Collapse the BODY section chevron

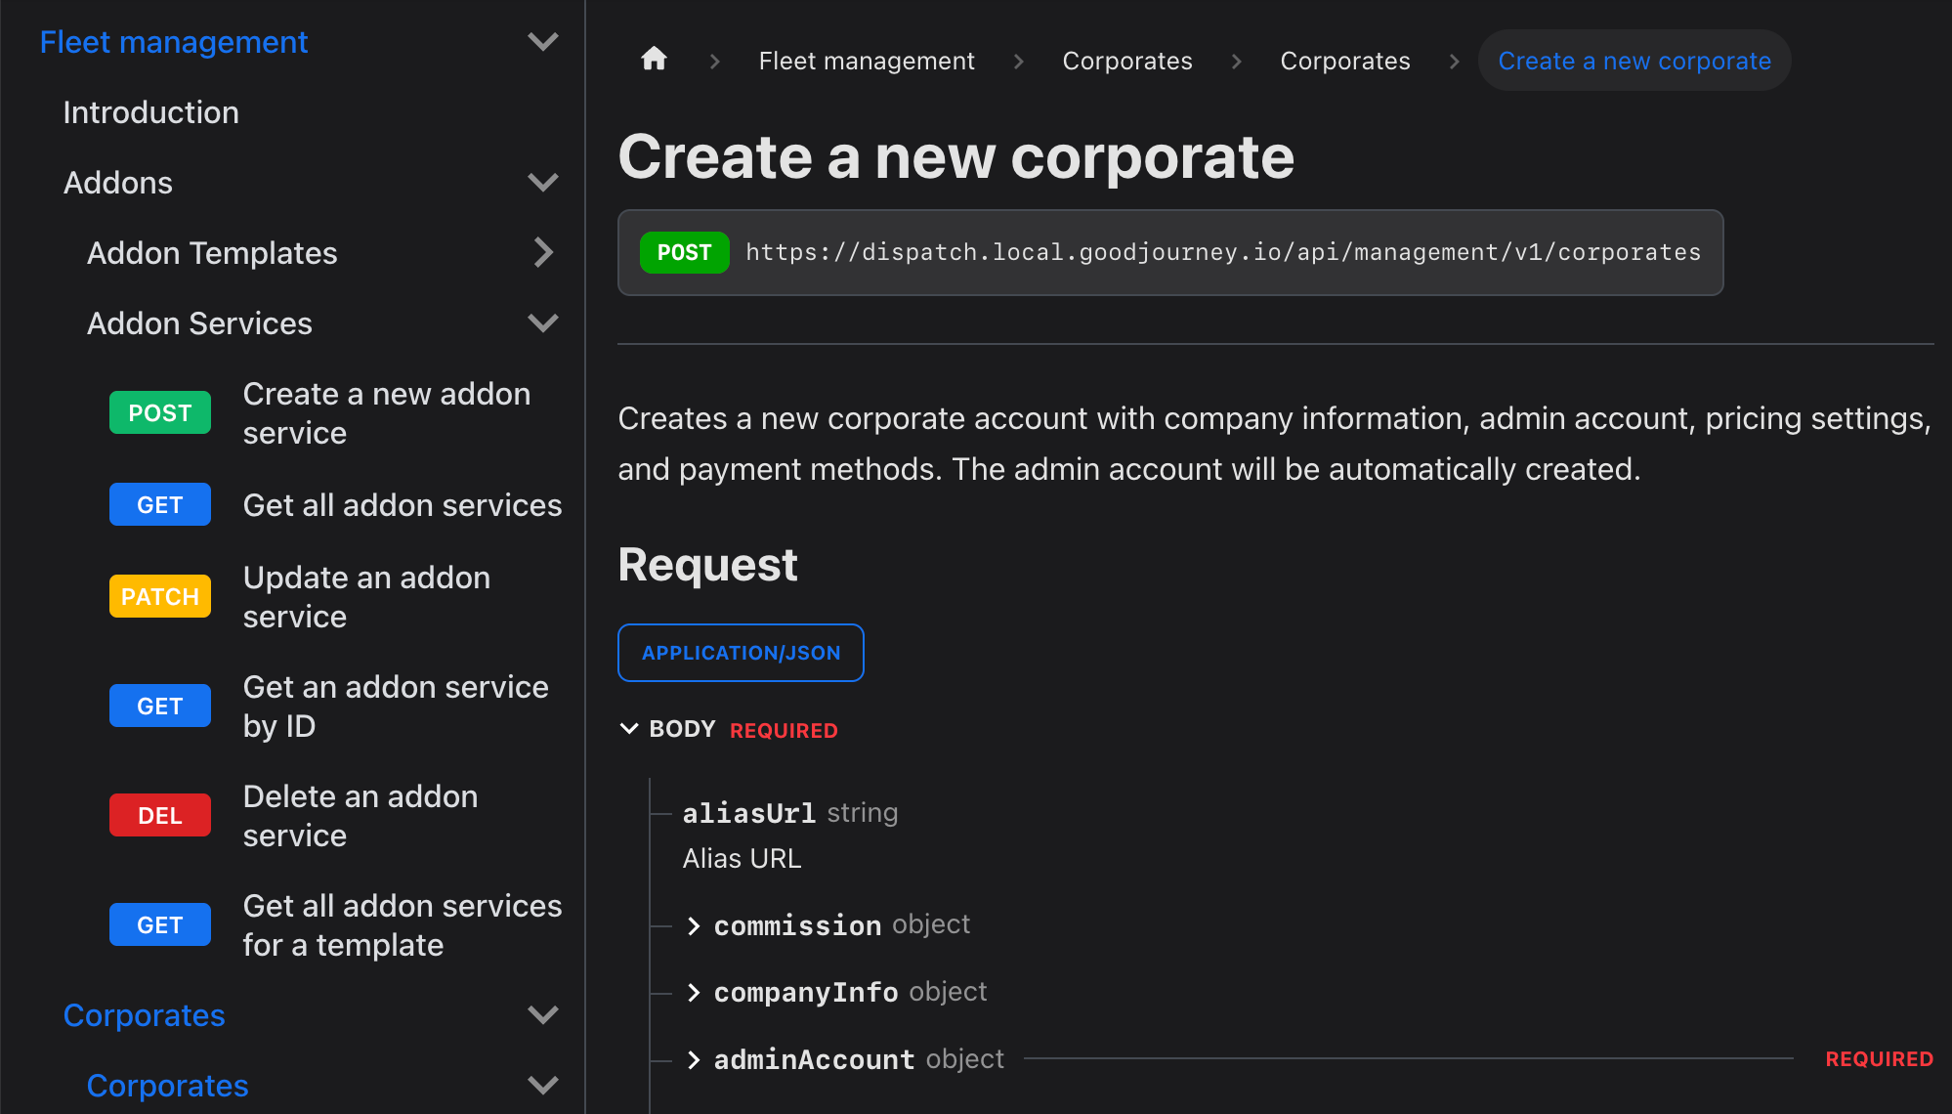[629, 729]
